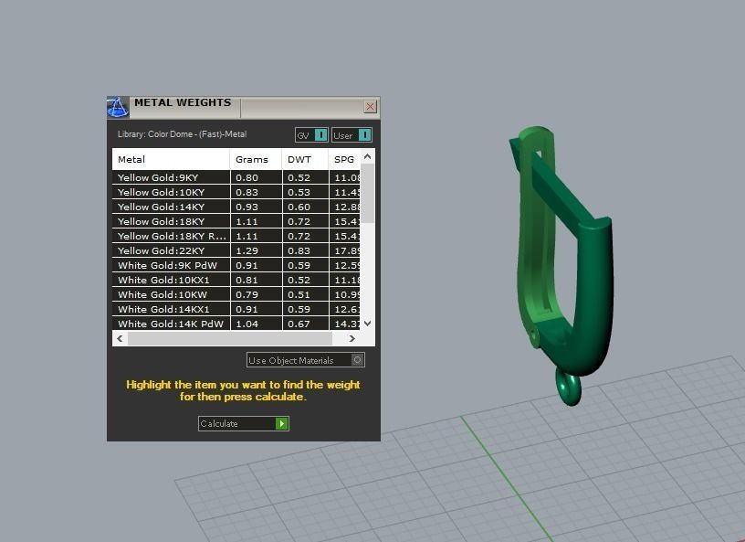
Task: Select the White Gold:14KX1 row
Action: (x=236, y=309)
